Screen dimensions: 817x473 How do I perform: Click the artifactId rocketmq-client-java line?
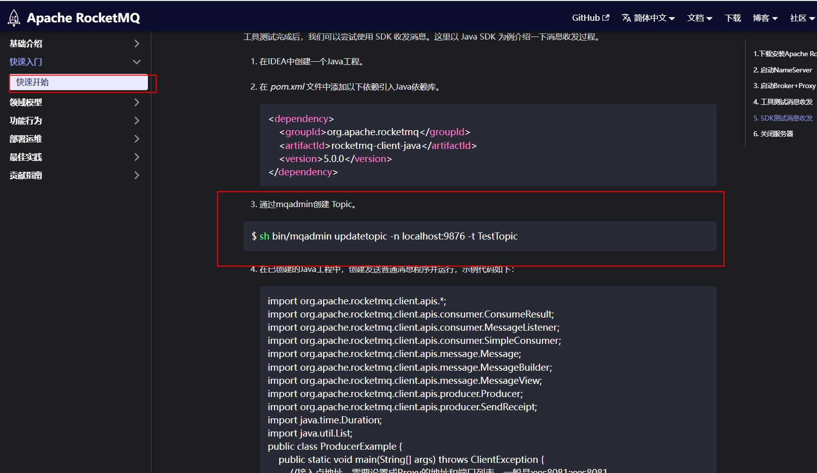[x=378, y=145]
